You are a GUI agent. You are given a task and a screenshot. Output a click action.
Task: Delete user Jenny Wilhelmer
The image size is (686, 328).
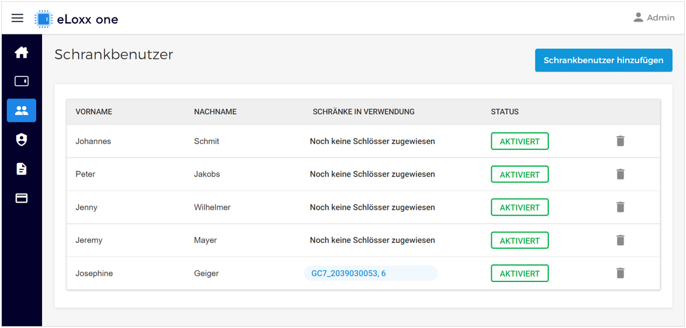click(x=620, y=207)
